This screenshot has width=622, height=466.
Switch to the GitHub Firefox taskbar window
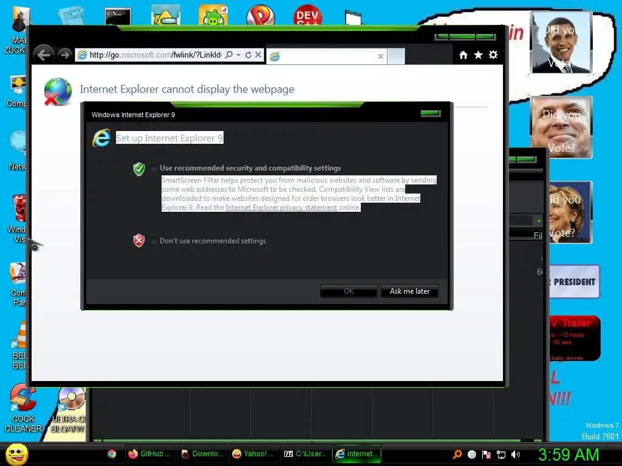coord(149,454)
